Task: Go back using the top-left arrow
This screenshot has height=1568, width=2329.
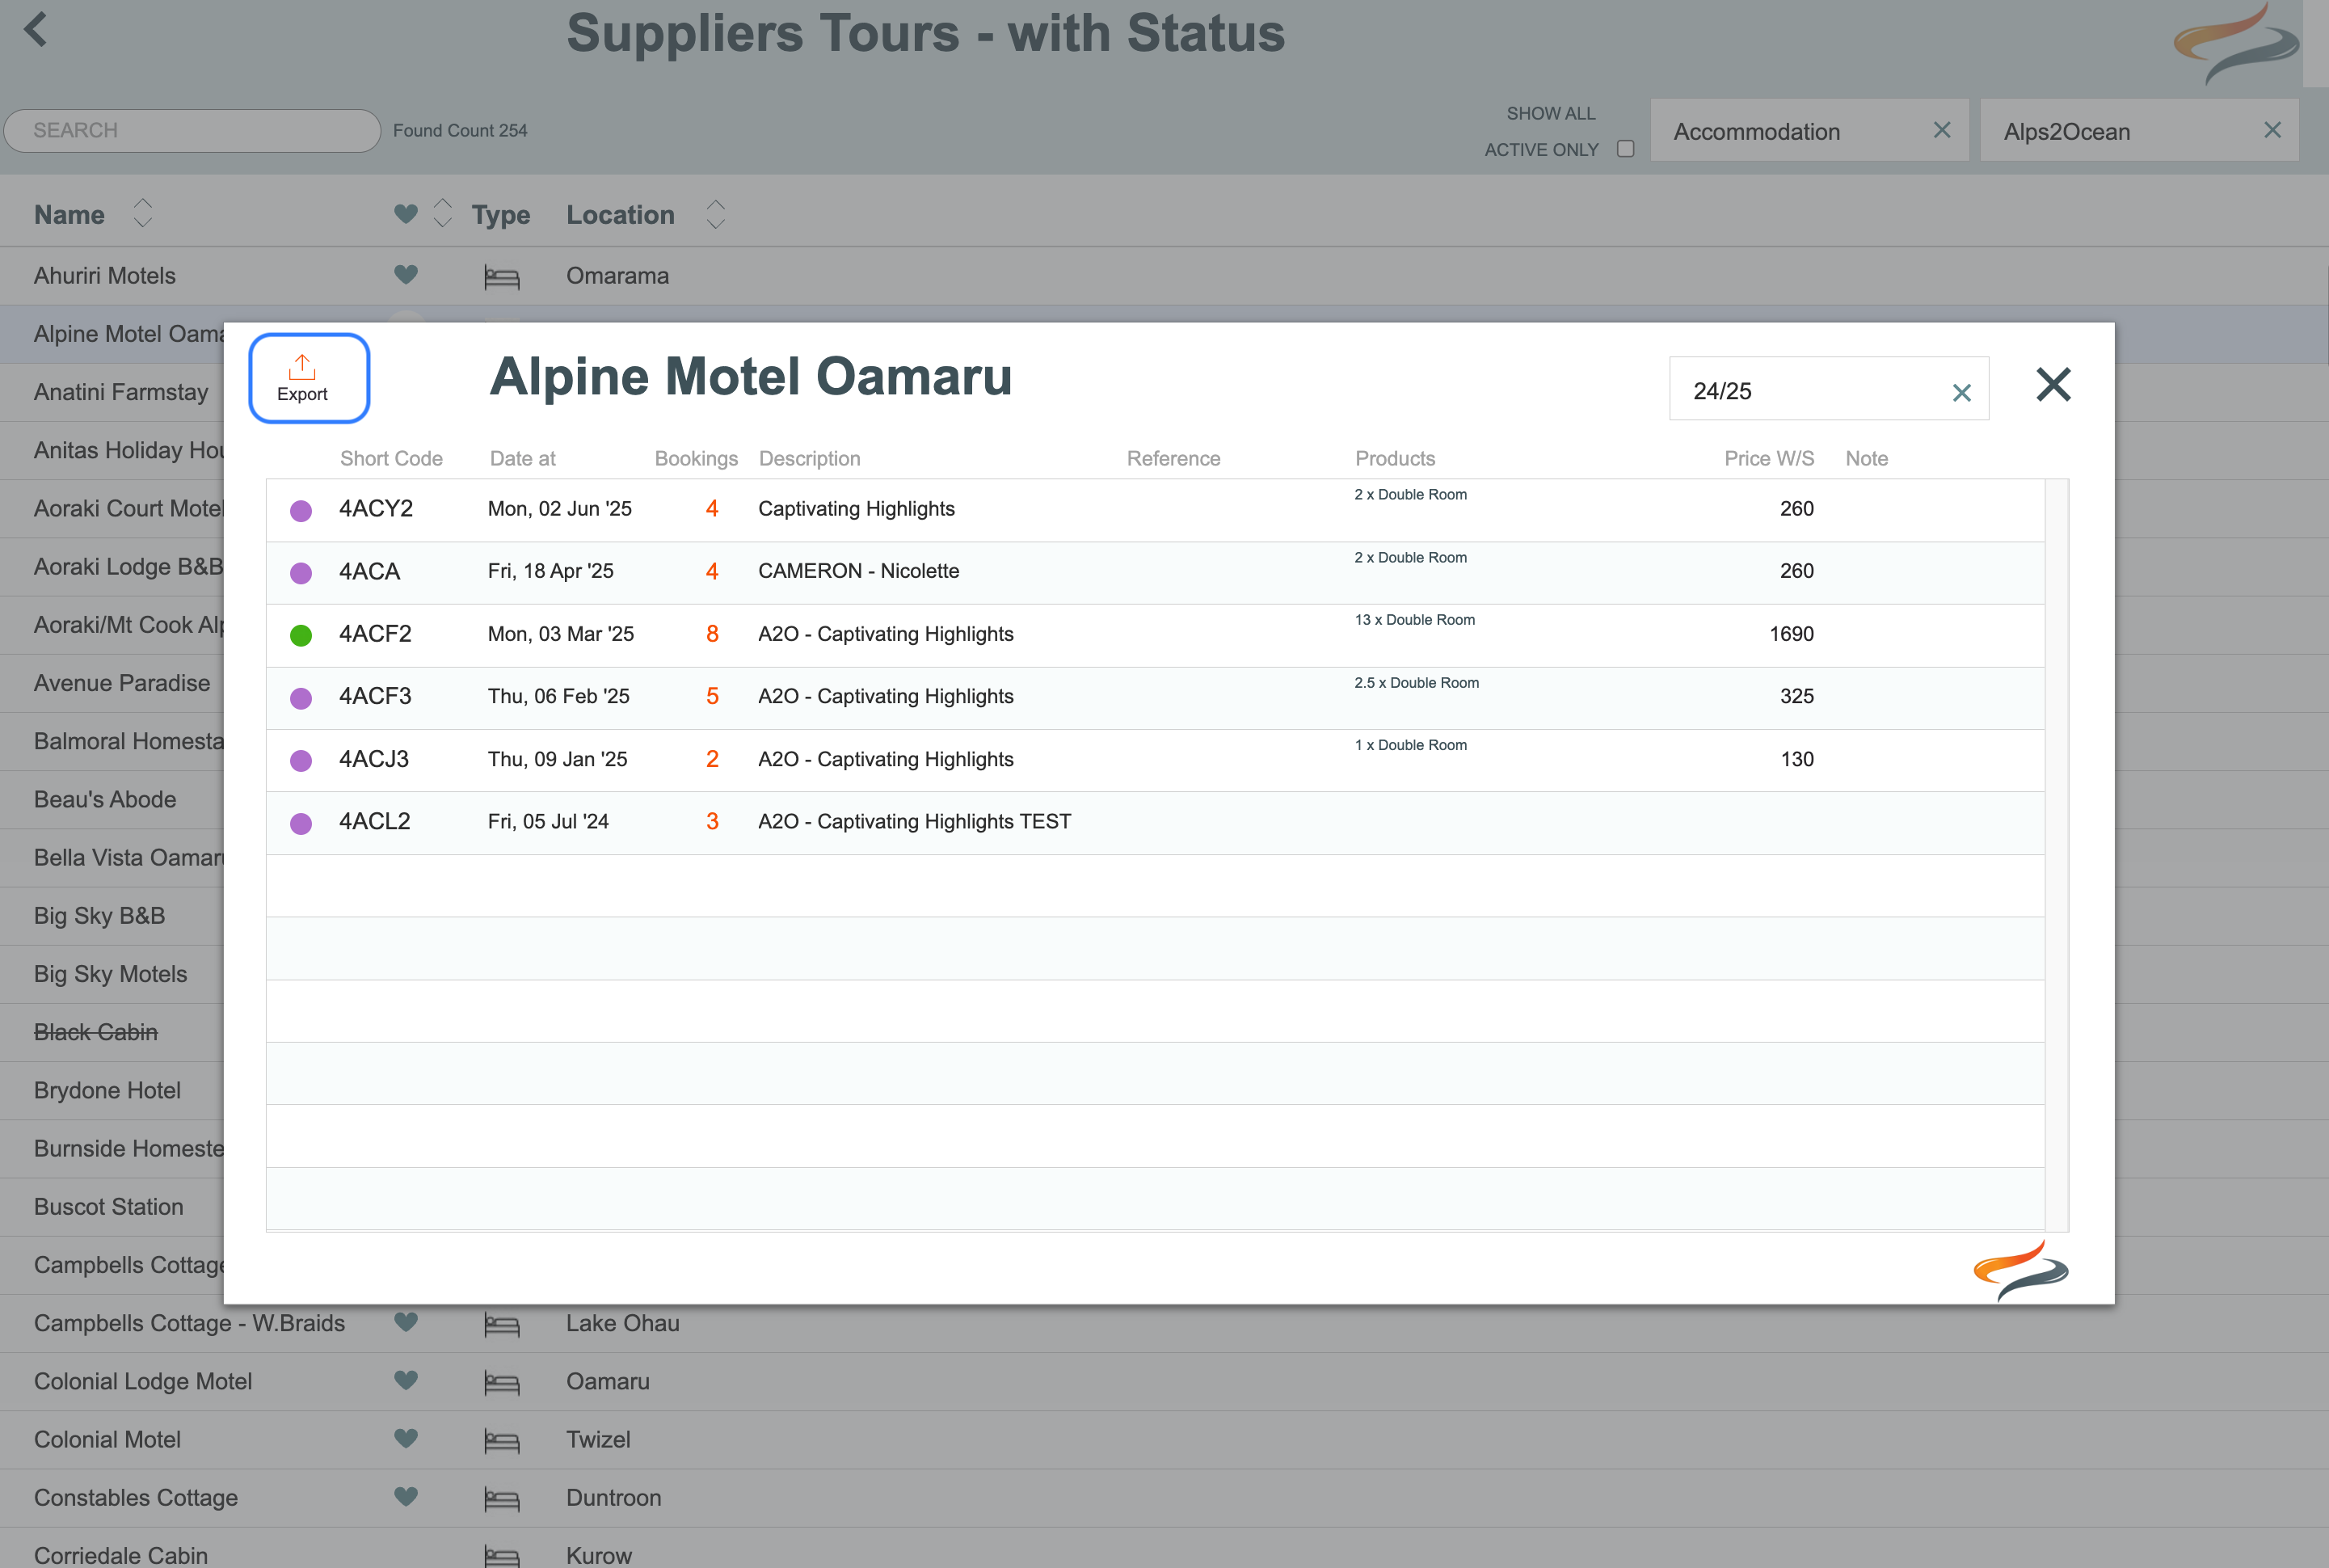Action: click(36, 29)
